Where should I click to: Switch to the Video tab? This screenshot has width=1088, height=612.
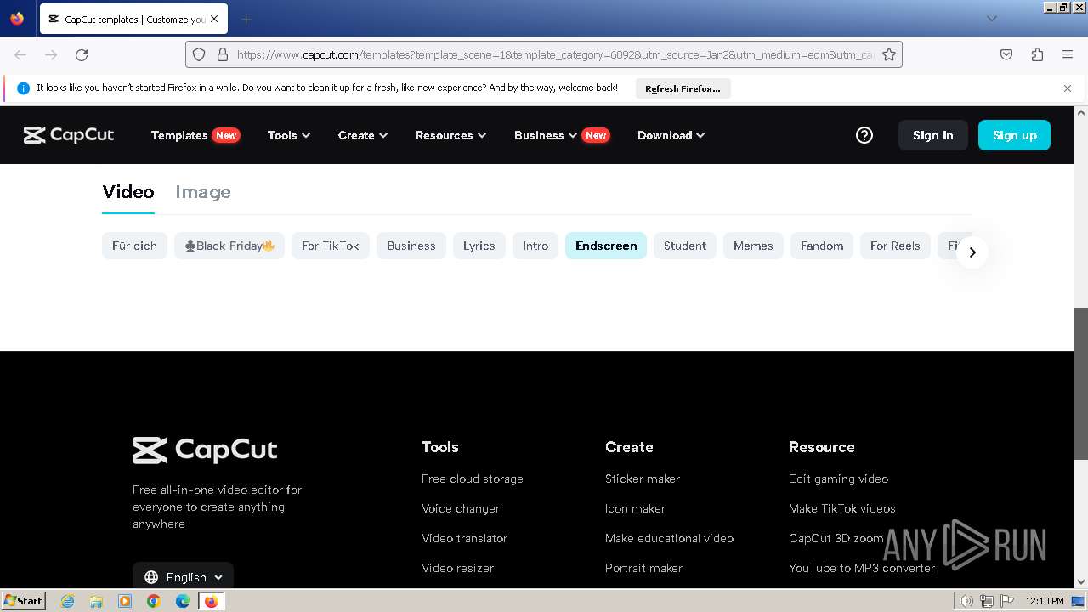click(x=128, y=192)
